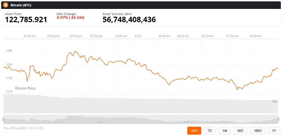Click the 124k price axis label

(x=9, y=51)
